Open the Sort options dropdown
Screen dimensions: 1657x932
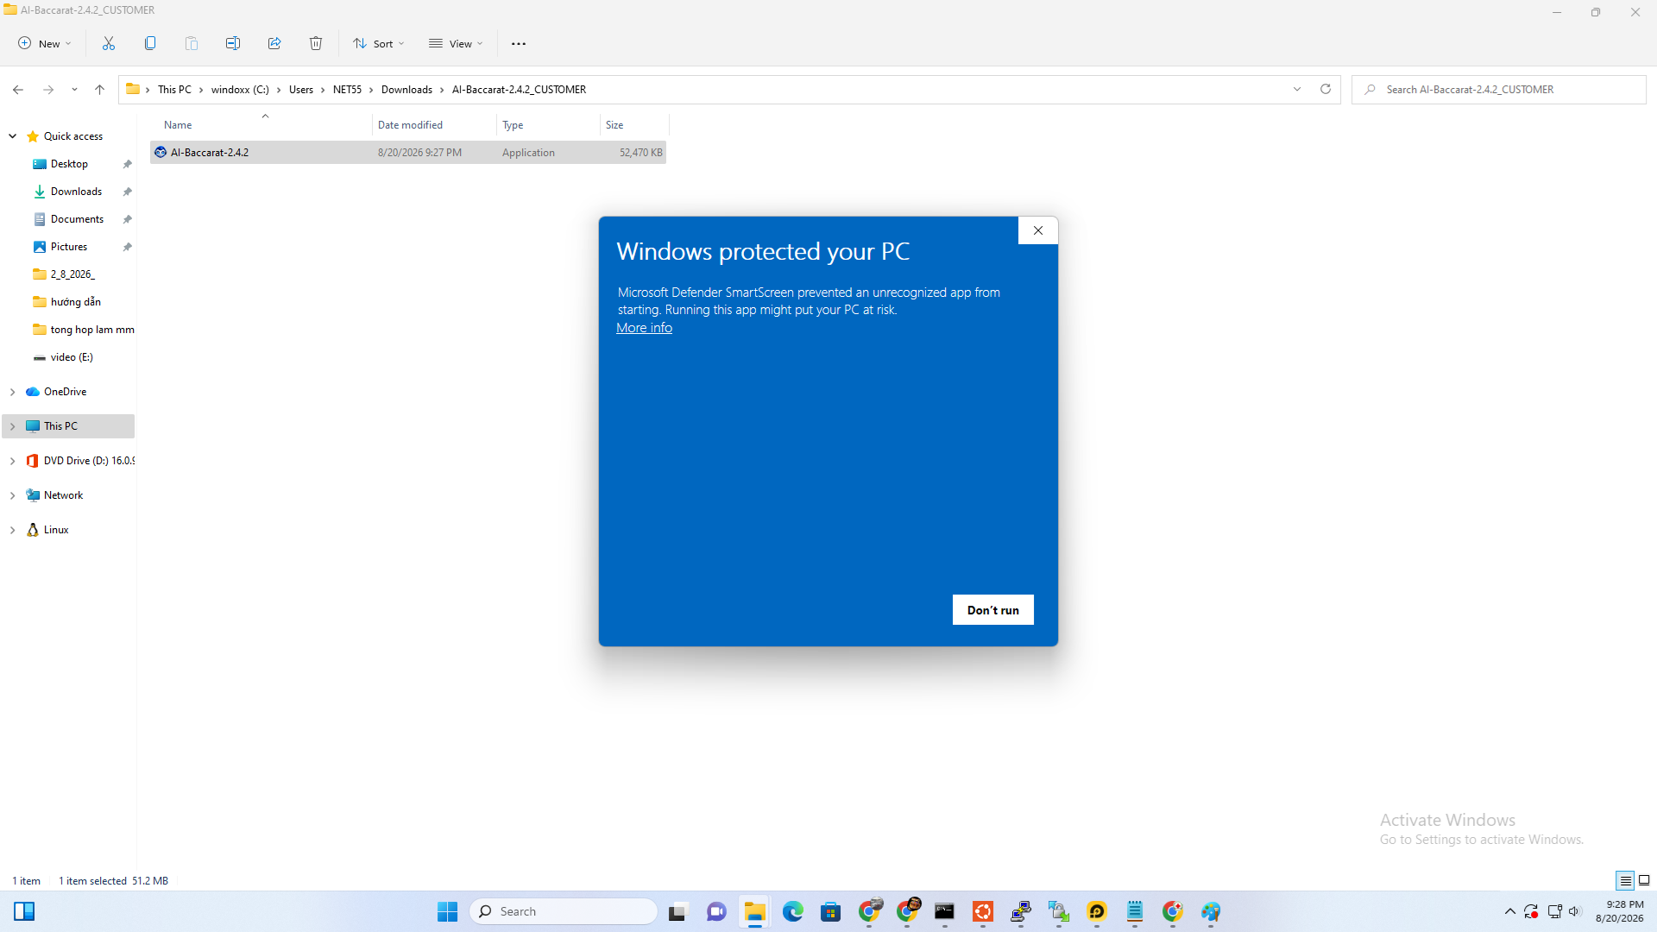tap(378, 43)
